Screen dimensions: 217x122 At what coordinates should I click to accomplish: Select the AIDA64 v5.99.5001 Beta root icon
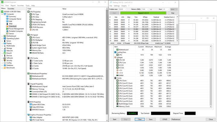click(2, 12)
